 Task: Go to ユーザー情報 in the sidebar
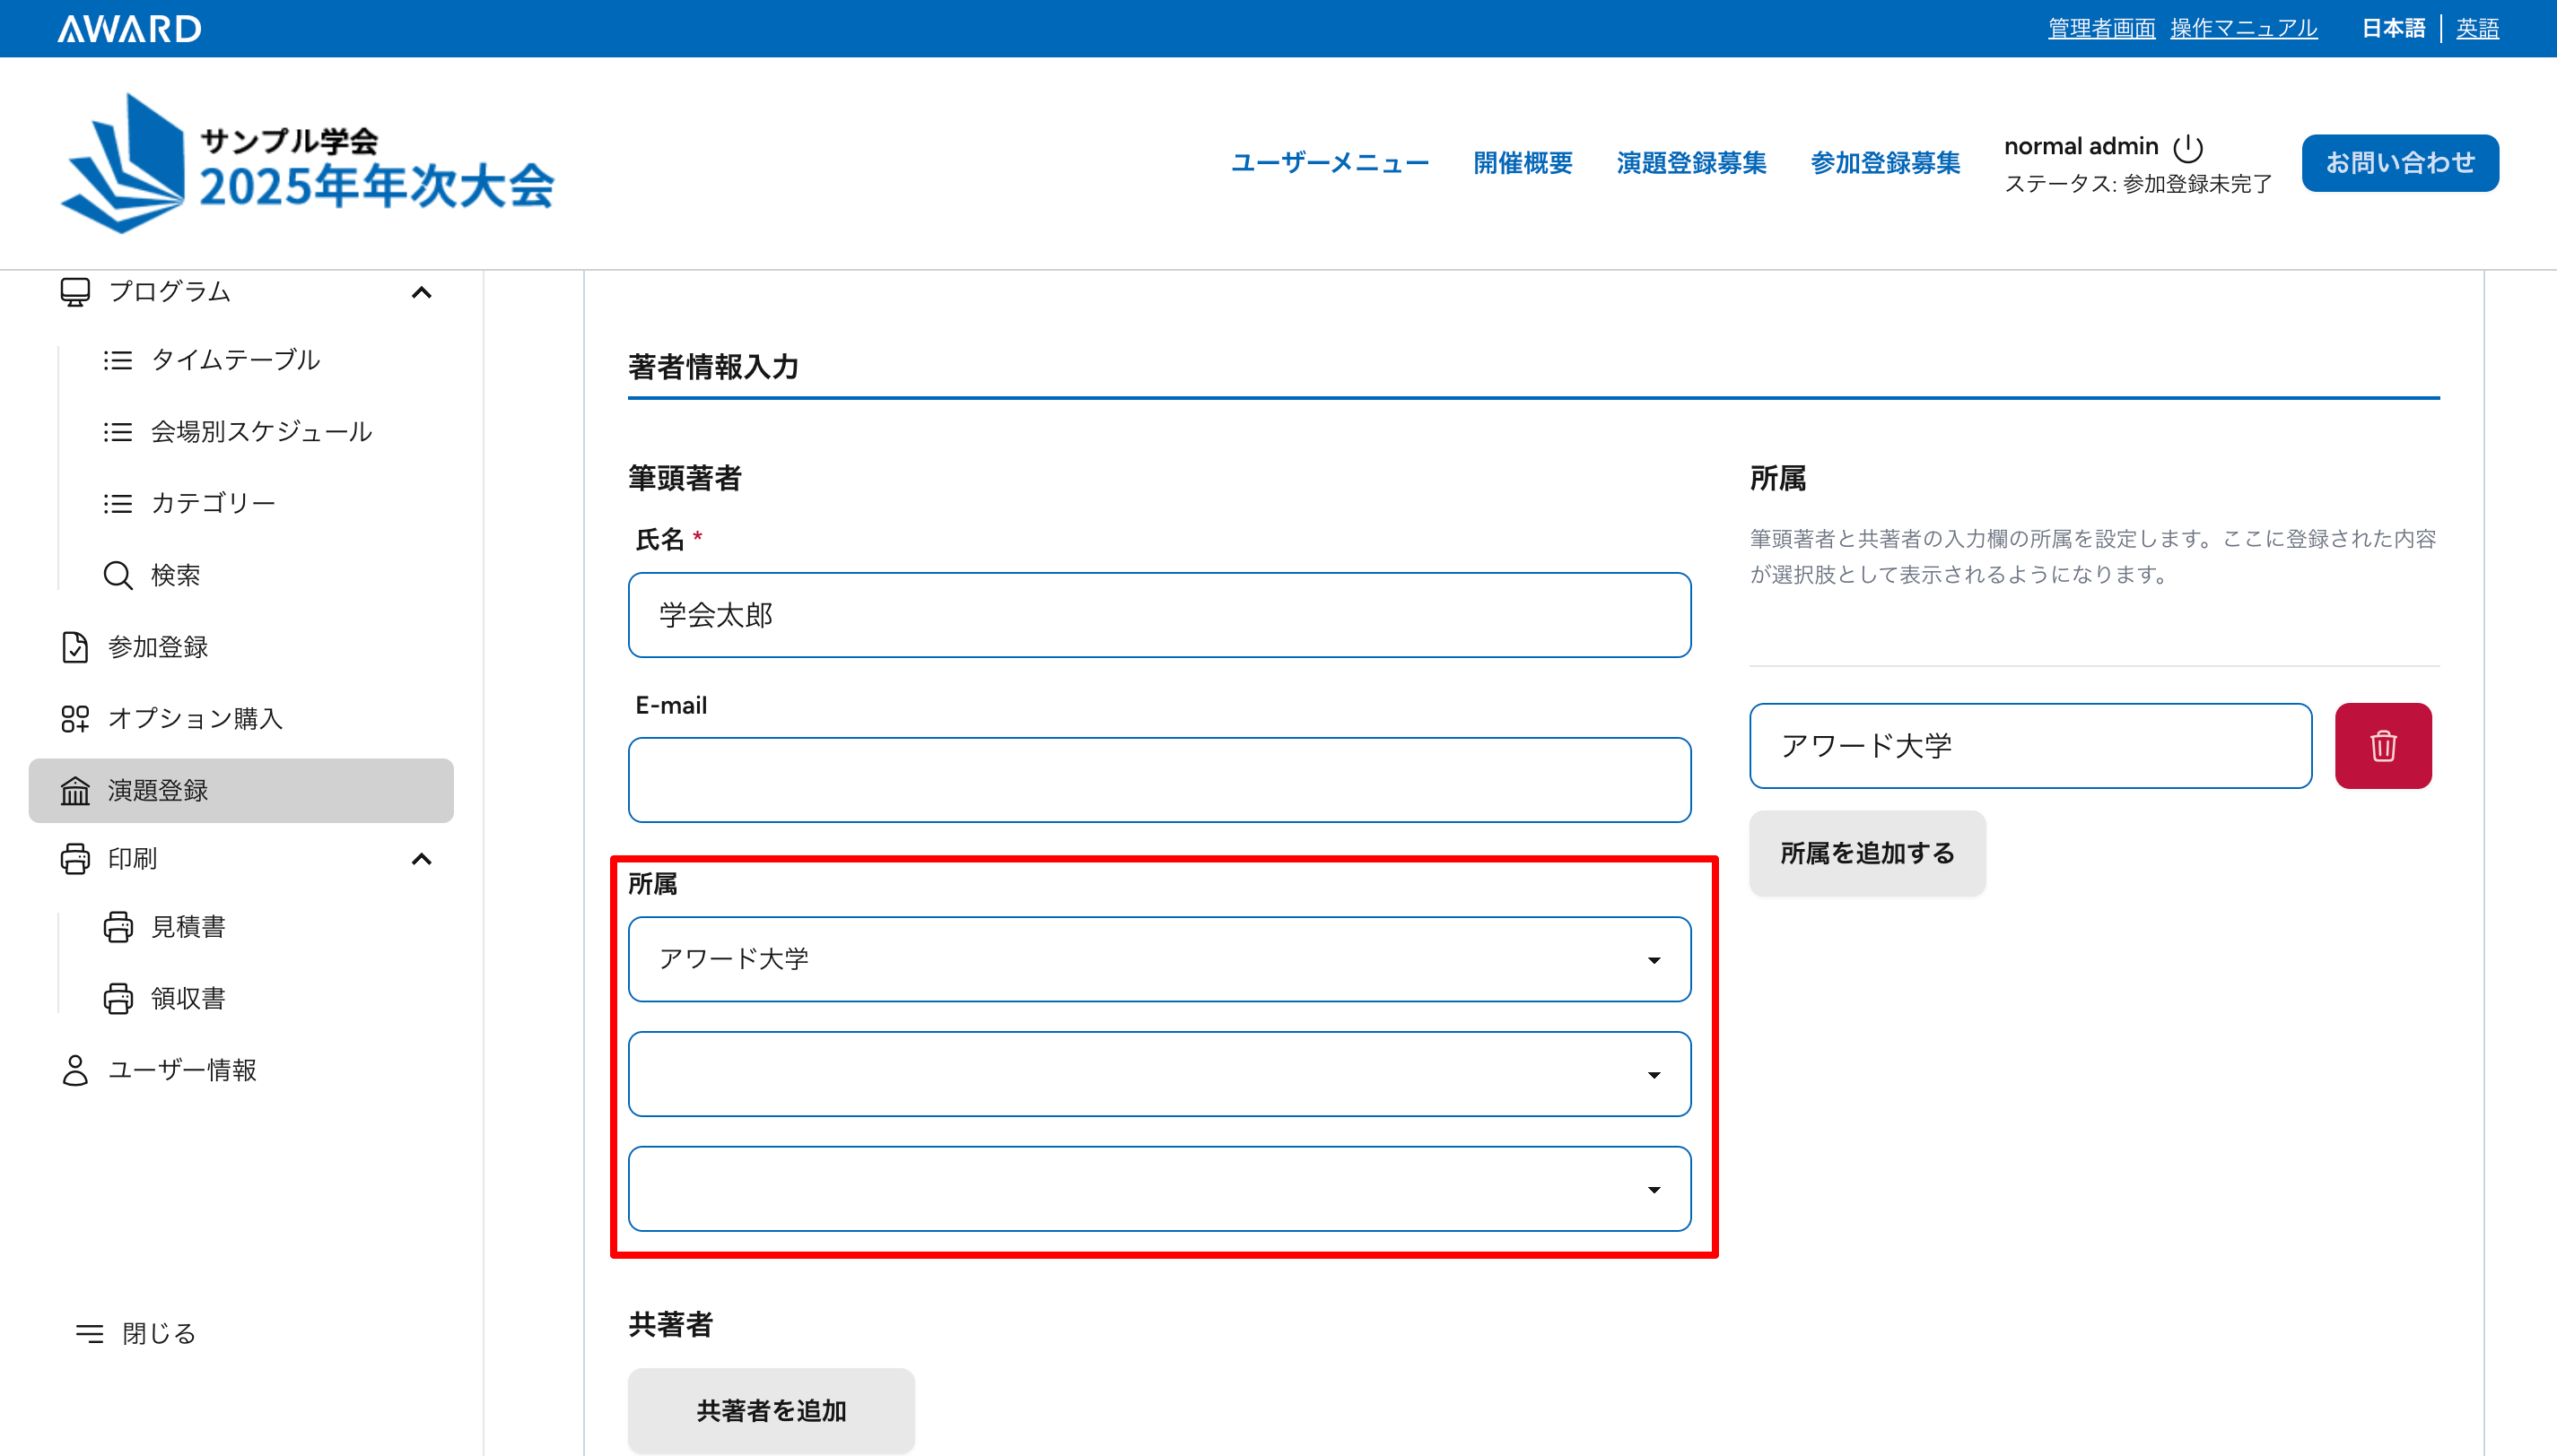pyautogui.click(x=182, y=1069)
